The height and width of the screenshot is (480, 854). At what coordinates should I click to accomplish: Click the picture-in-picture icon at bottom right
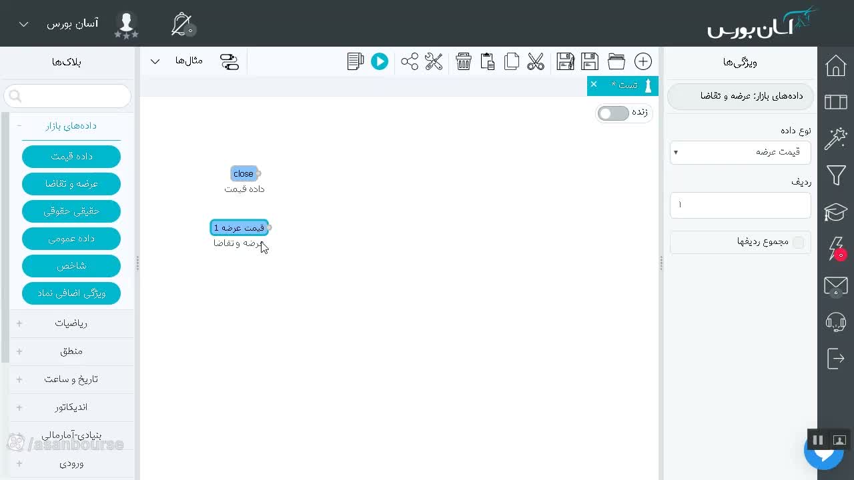coord(839,440)
